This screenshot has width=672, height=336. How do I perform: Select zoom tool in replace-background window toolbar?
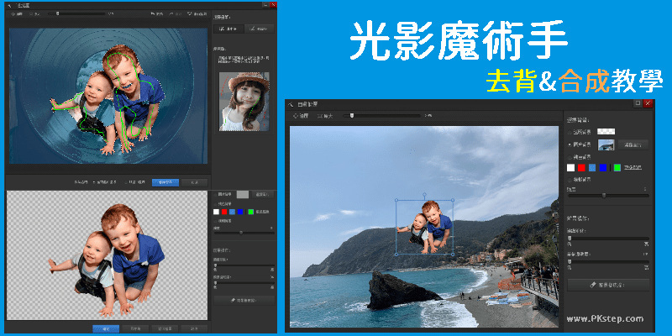click(325, 116)
